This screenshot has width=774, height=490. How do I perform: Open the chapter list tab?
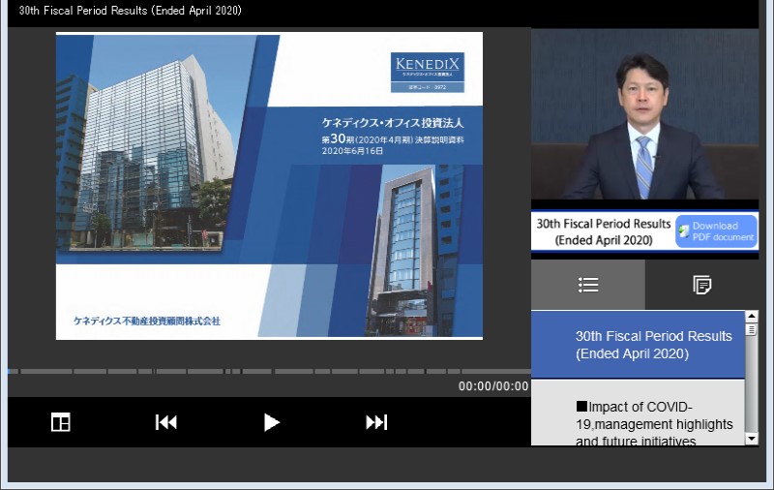click(588, 285)
